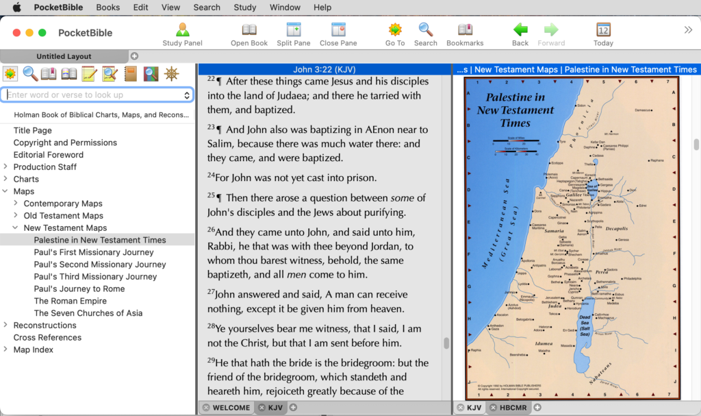Open the notes notepad-and-pencil icon
This screenshot has height=416, width=701.
[89, 73]
